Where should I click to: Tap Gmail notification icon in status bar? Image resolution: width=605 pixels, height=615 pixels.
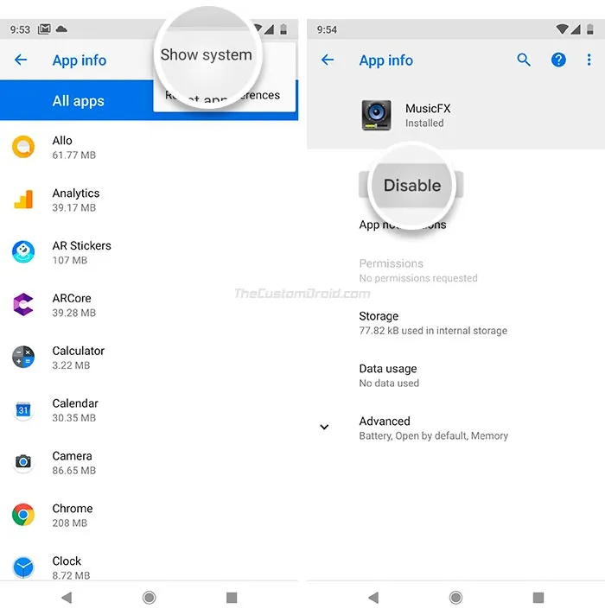click(44, 29)
